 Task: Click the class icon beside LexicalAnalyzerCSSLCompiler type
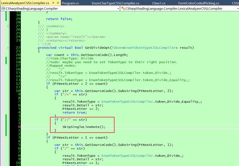(x=123, y=9)
